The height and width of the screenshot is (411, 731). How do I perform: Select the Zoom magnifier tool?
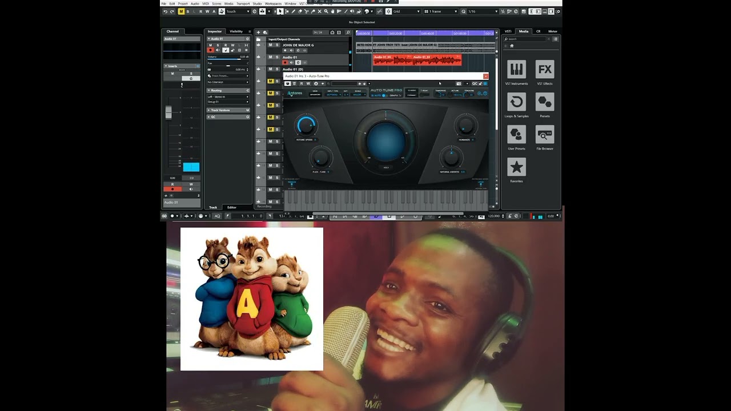click(326, 11)
